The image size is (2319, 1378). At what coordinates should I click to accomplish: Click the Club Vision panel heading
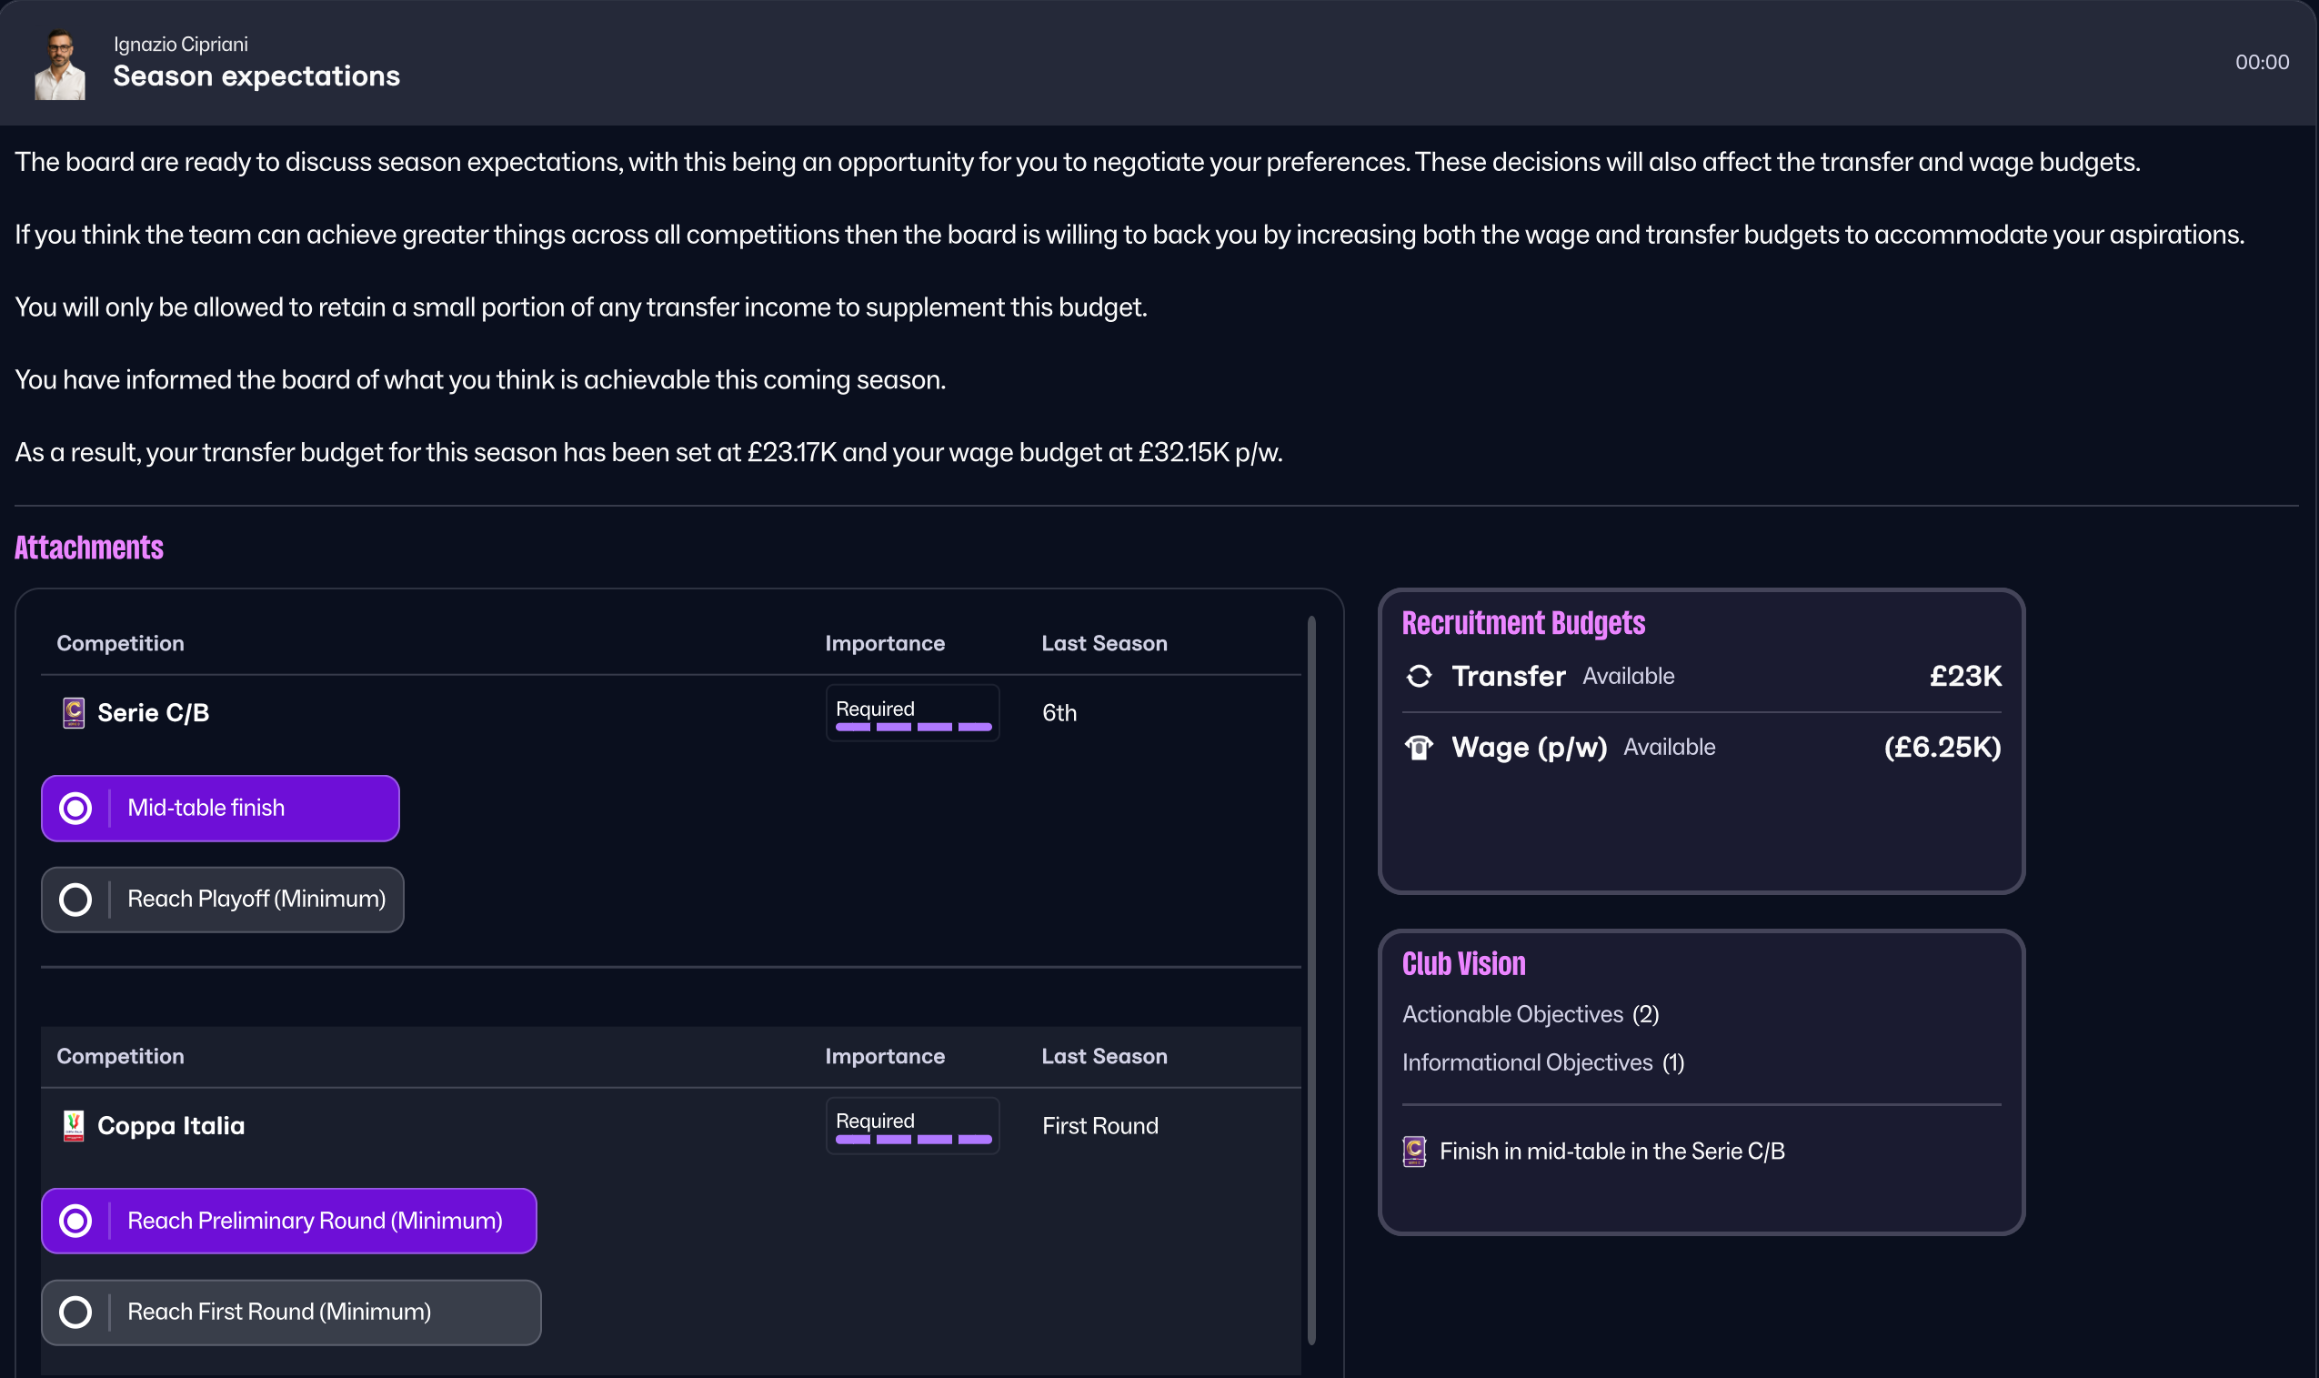[1463, 964]
